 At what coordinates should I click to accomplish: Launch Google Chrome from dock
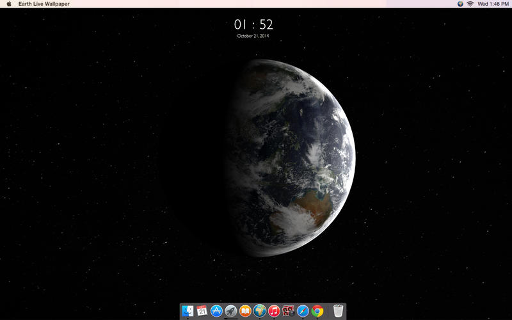(x=317, y=311)
